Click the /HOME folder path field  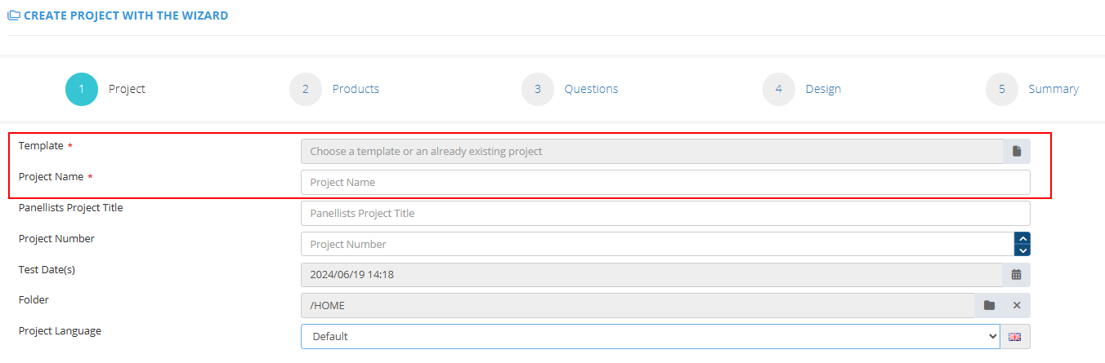pos(637,306)
